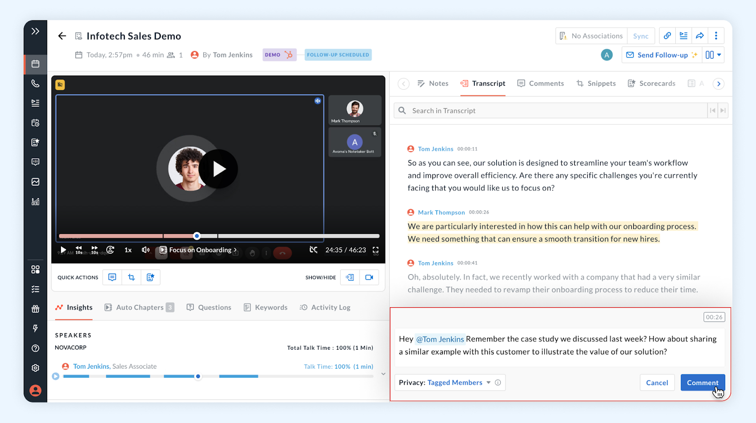Open the phone calls icon in the sidebar
Image resolution: width=756 pixels, height=423 pixels.
click(x=35, y=84)
